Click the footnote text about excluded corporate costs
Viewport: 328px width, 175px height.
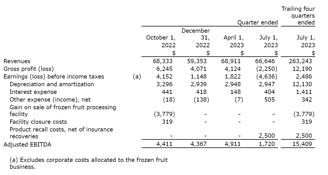pyautogui.click(x=88, y=163)
